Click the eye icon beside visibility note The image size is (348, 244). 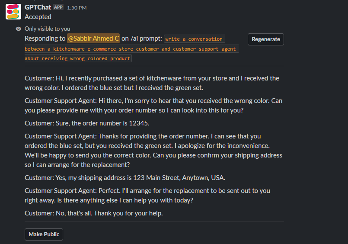pyautogui.click(x=18, y=29)
